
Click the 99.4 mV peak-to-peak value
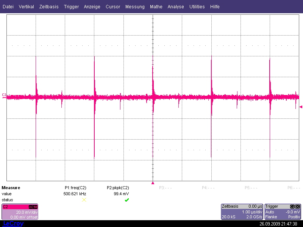121,194
